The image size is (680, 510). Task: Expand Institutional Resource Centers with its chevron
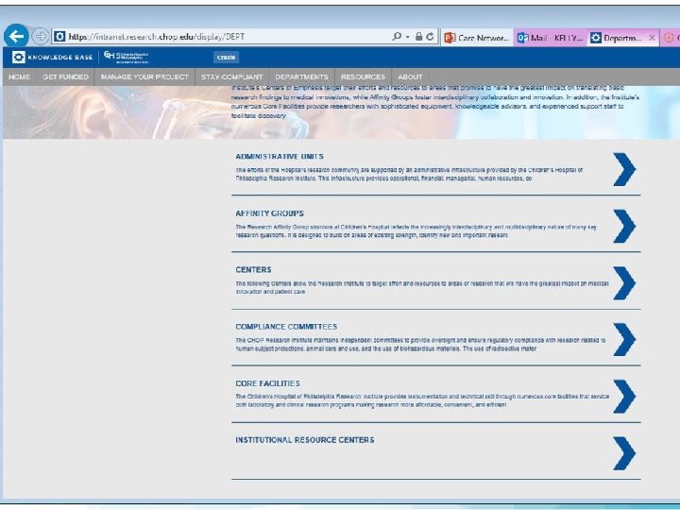[x=624, y=453]
